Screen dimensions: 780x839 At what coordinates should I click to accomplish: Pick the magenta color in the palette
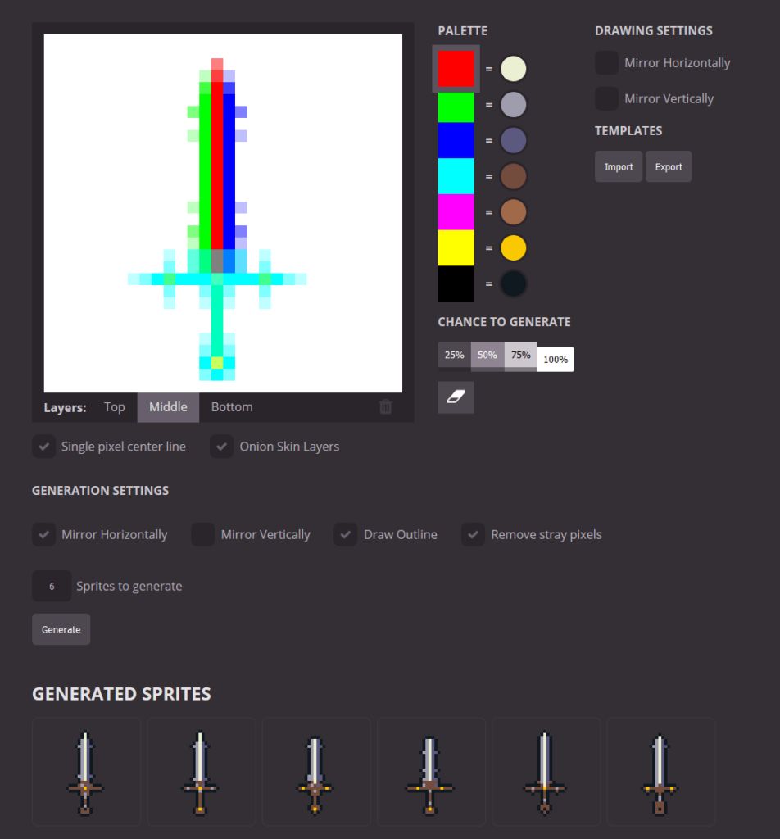point(456,211)
